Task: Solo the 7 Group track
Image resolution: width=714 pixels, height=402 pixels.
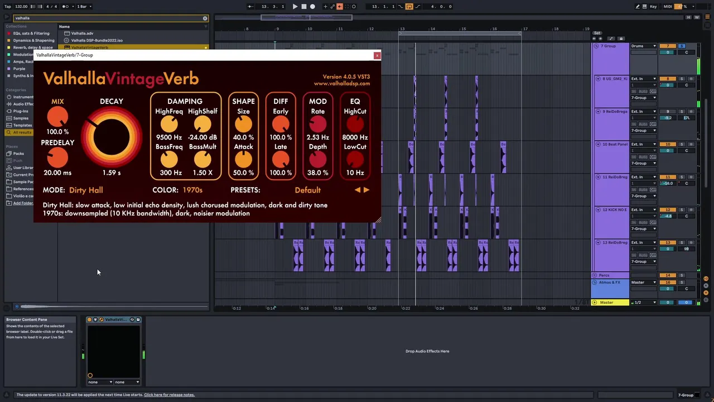Action: click(x=682, y=46)
